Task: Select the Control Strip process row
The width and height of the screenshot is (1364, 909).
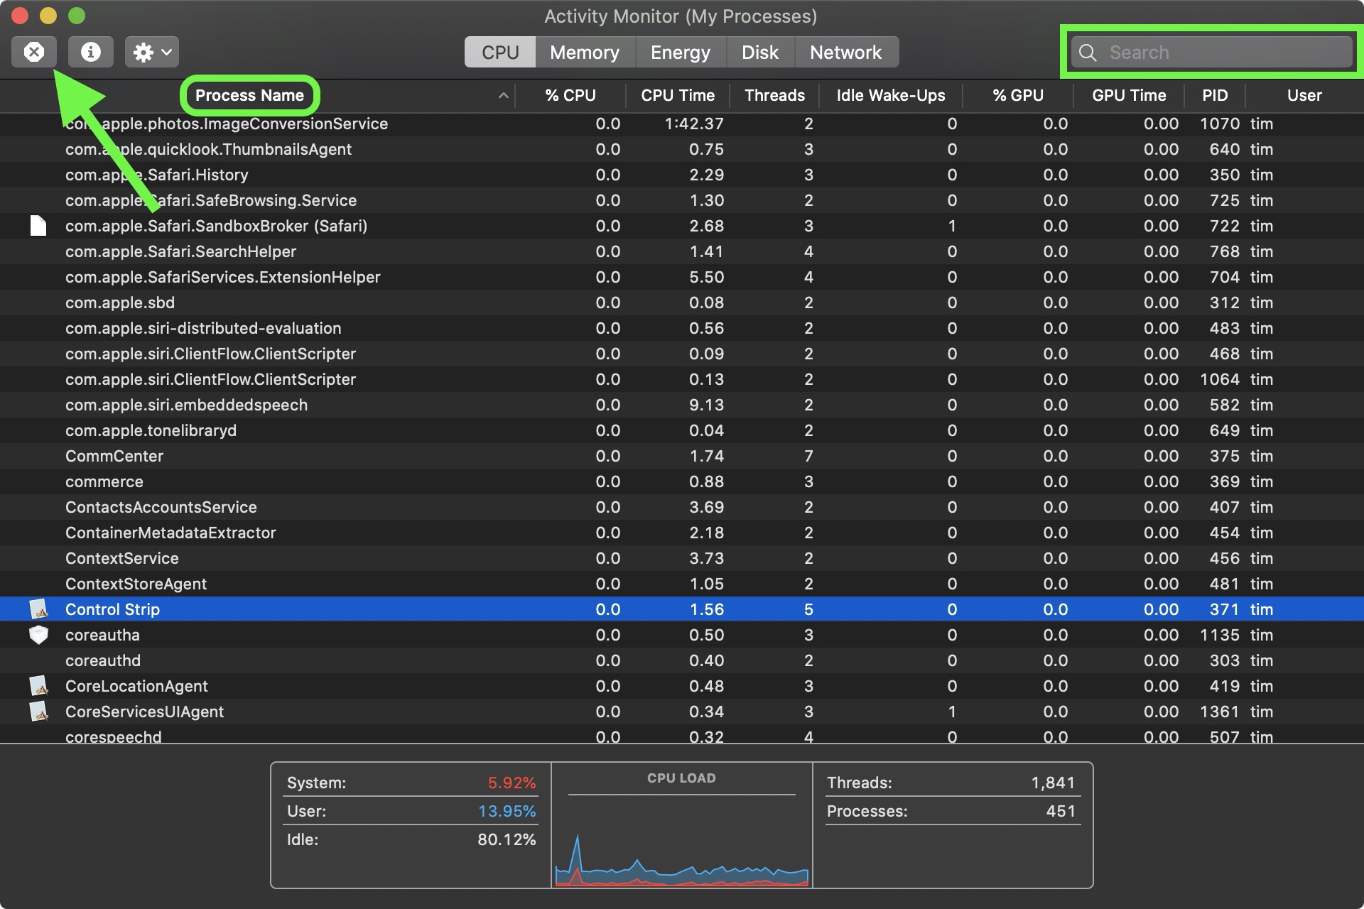Action: click(682, 608)
